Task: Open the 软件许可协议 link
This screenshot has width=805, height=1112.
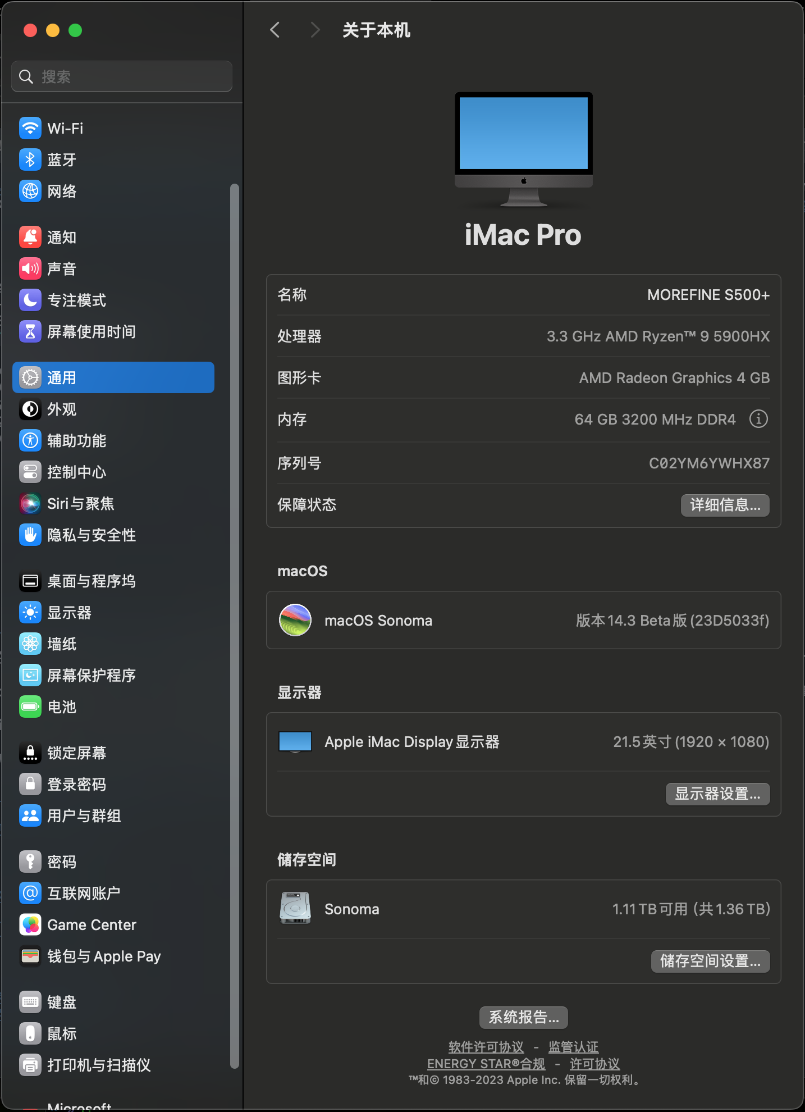Action: [486, 1047]
